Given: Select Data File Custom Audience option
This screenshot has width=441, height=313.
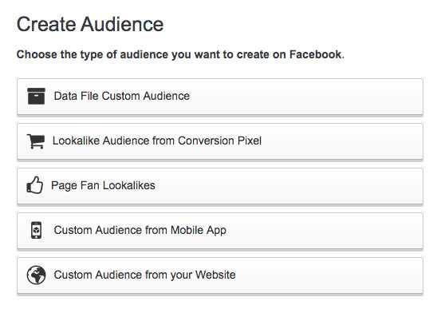Looking at the screenshot, I should point(220,97).
